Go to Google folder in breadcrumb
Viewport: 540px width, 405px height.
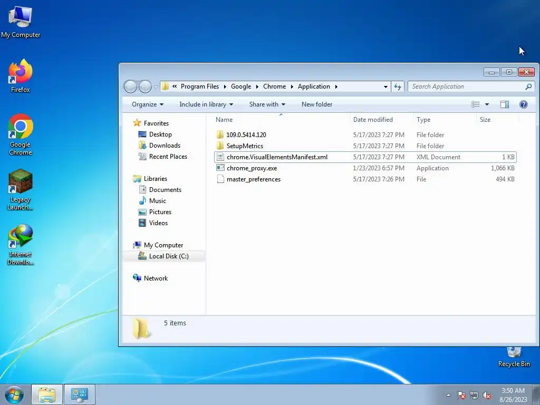(241, 86)
